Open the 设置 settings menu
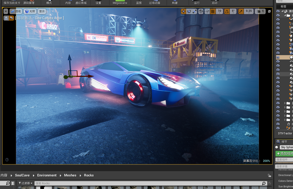Screen dimensions: 293x189 [99, 3]
